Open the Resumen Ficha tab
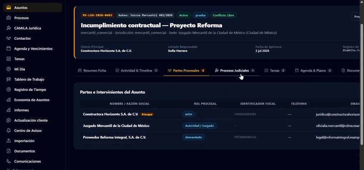Viewport: 364px width, 170px height. click(x=92, y=71)
